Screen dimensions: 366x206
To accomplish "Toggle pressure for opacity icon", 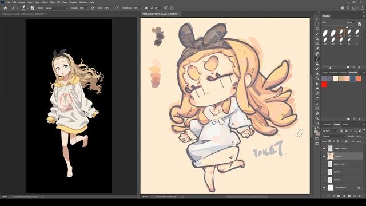I will click(93, 8).
